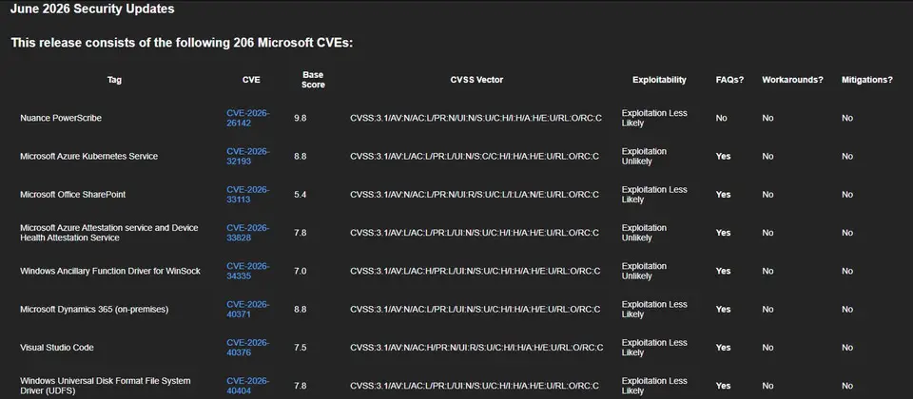Click the FAQs Yes for Office SharePoint
This screenshot has height=399, width=913.
coord(723,194)
